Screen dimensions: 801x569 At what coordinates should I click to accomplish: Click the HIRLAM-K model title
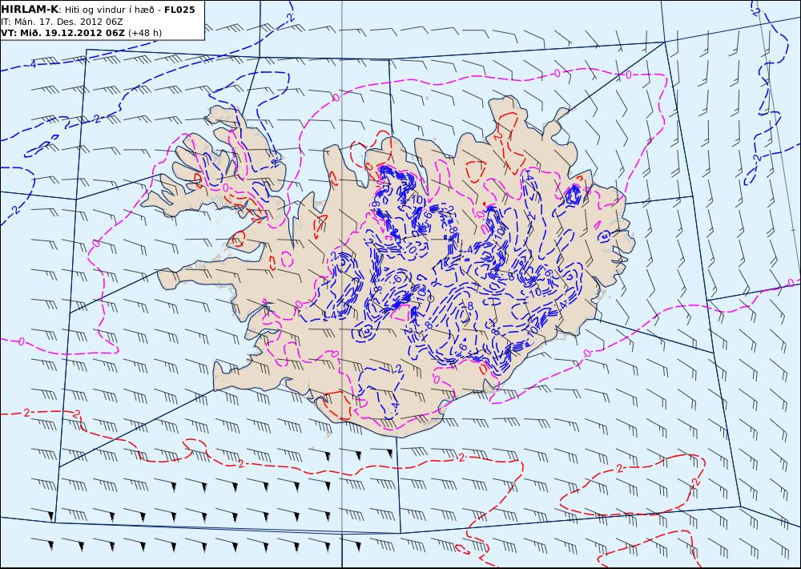(x=30, y=10)
